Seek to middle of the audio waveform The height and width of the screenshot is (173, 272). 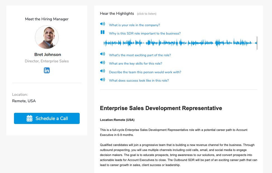(x=180, y=43)
